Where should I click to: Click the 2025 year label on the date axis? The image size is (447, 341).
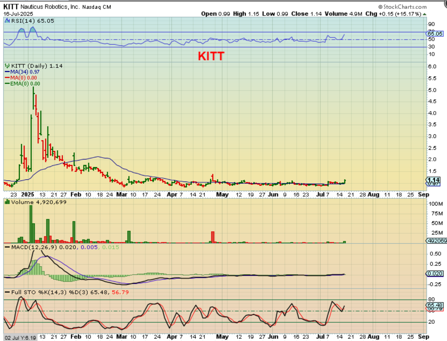pos(28,194)
